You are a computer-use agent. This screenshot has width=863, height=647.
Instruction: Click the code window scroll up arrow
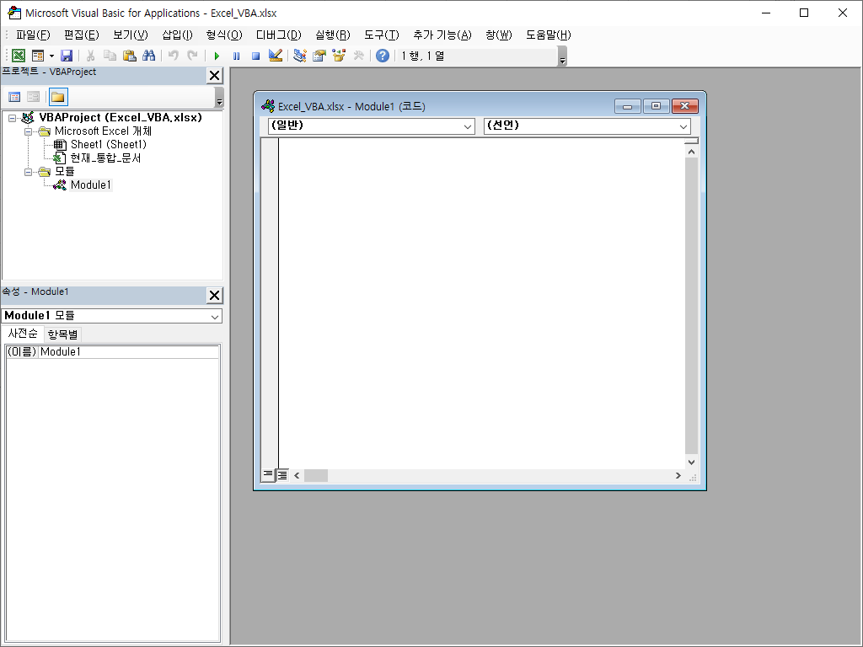click(692, 152)
